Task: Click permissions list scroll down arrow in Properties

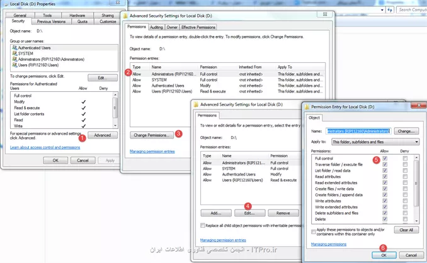Action: [x=115, y=126]
